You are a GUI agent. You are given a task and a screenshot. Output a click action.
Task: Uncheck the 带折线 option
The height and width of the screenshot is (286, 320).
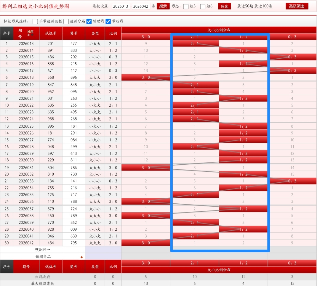point(108,21)
